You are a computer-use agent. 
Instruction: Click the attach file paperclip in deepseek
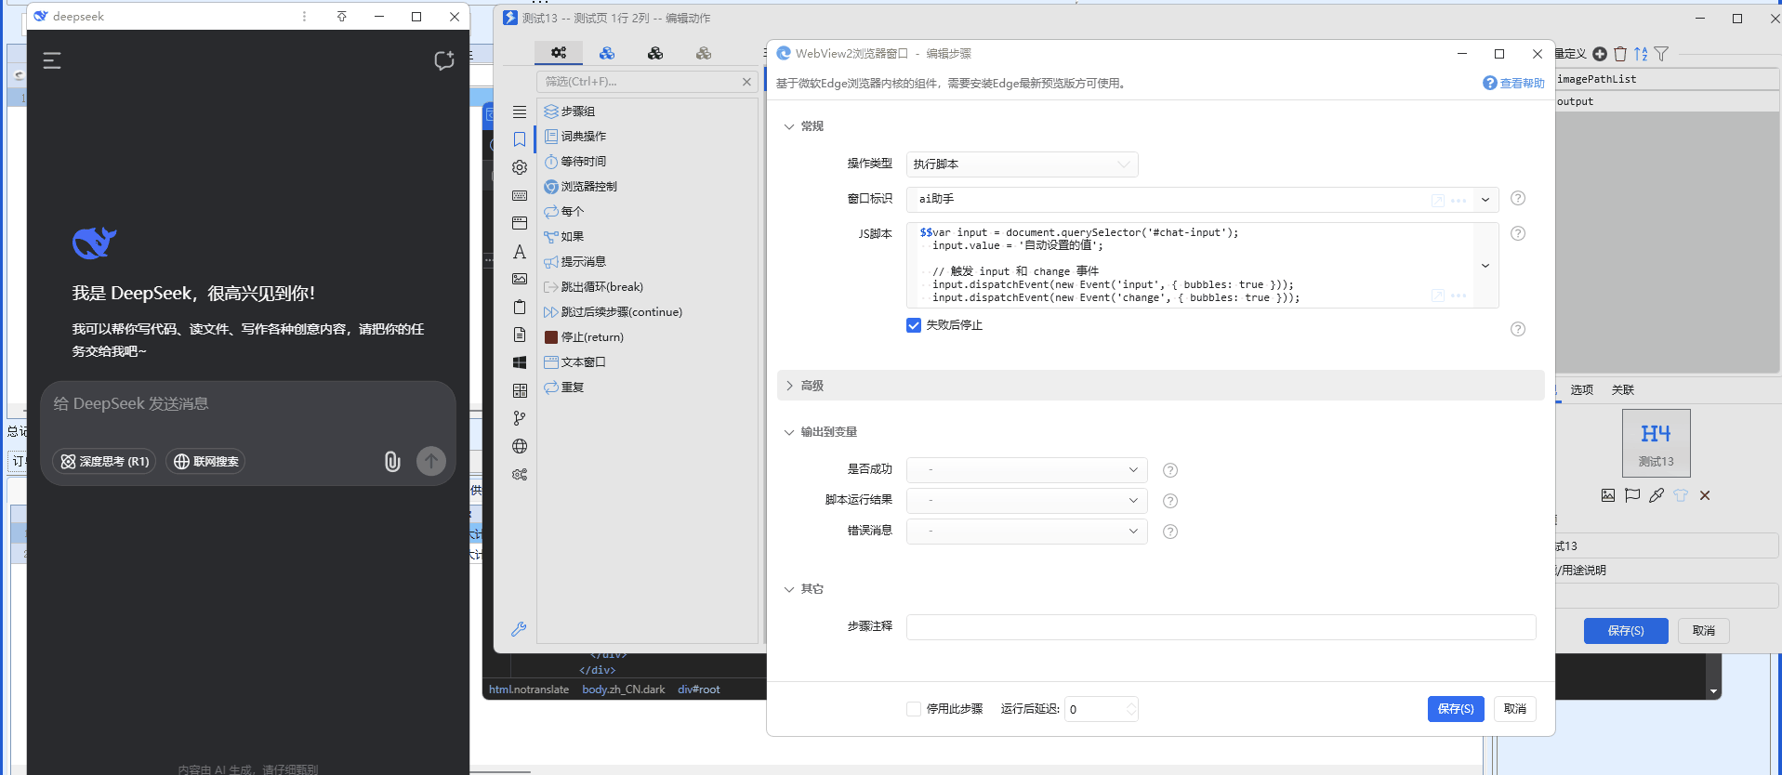pos(392,461)
